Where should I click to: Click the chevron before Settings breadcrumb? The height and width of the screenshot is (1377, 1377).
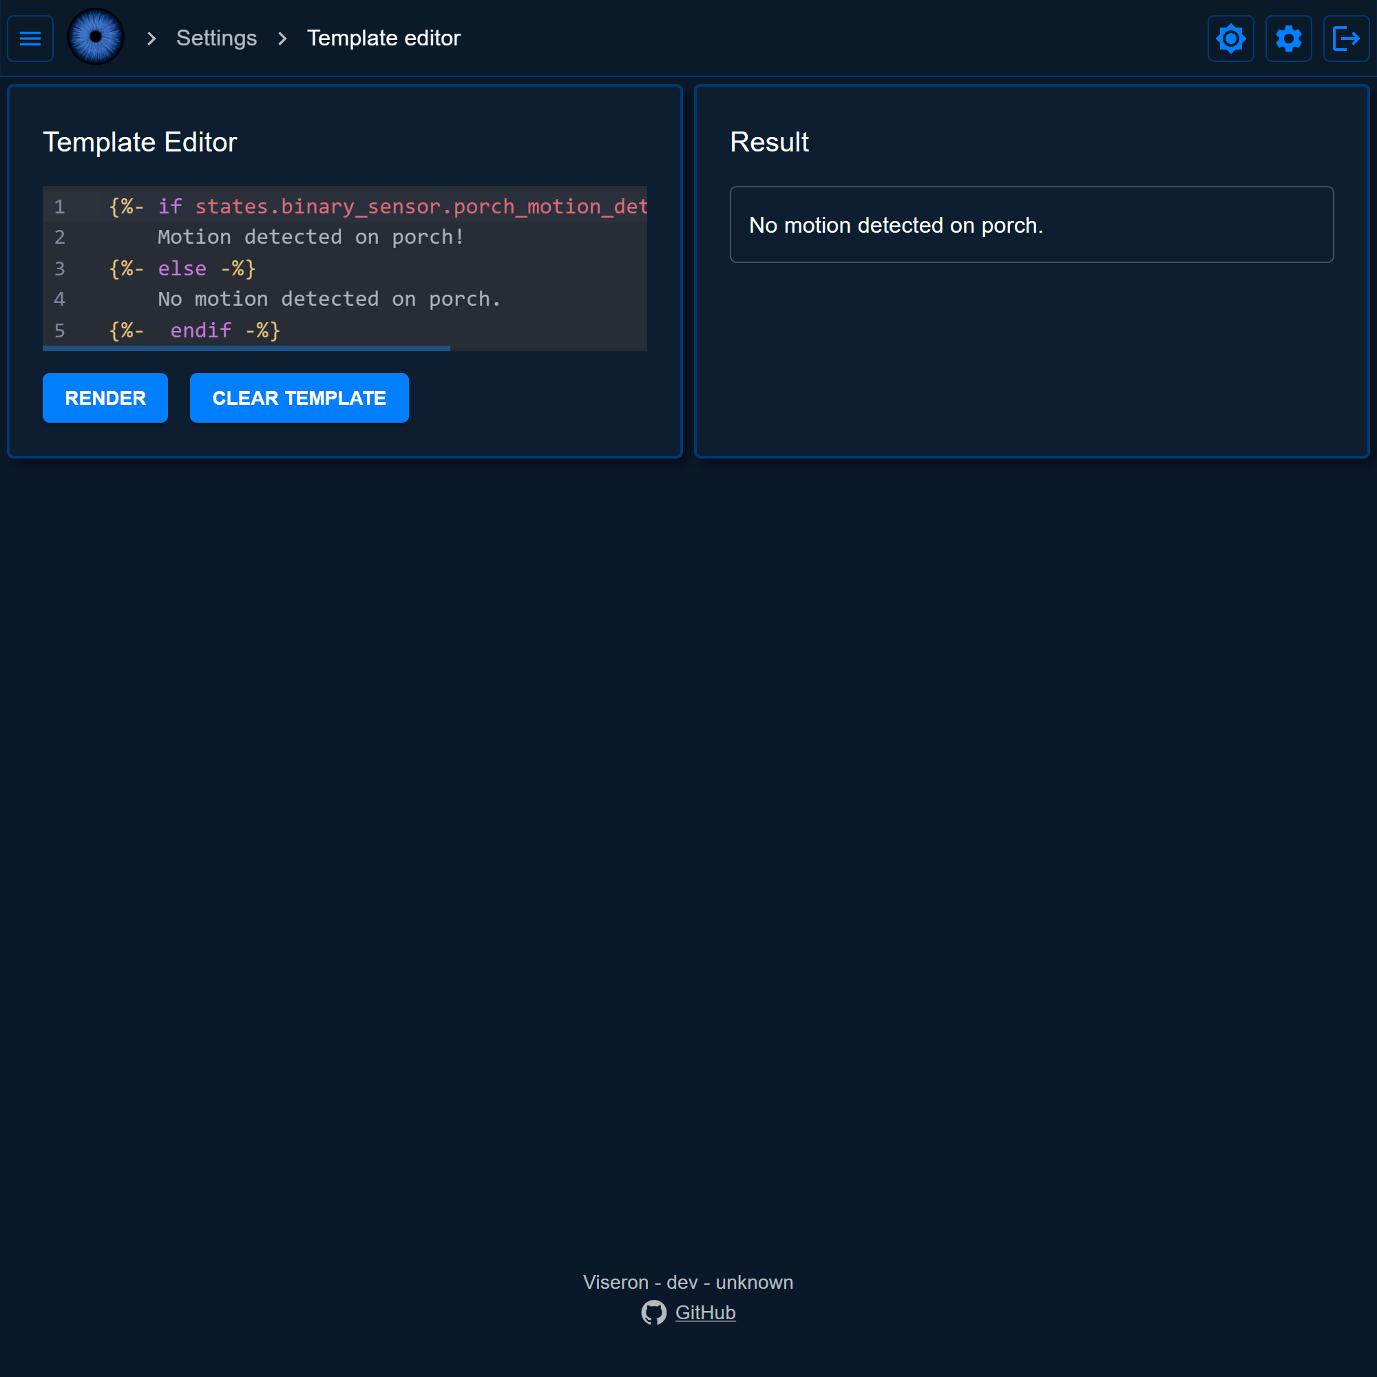tap(151, 39)
